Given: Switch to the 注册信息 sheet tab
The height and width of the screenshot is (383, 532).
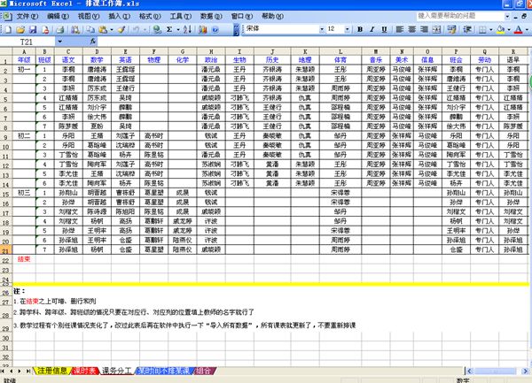Looking at the screenshot, I should (52, 371).
